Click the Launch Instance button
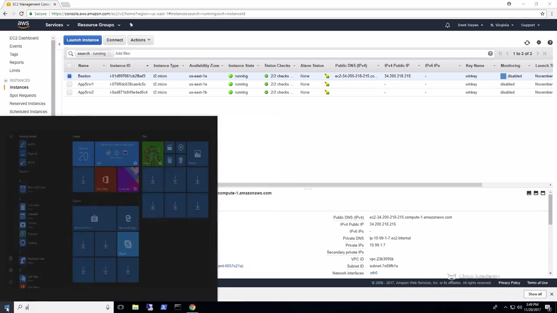 click(83, 40)
